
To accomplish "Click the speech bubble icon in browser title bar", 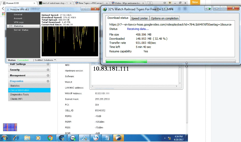I will pos(165,3).
